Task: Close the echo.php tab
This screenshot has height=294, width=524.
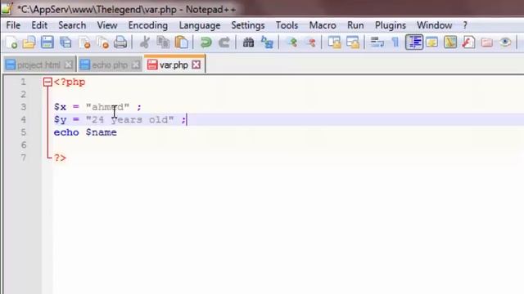Action: 135,65
